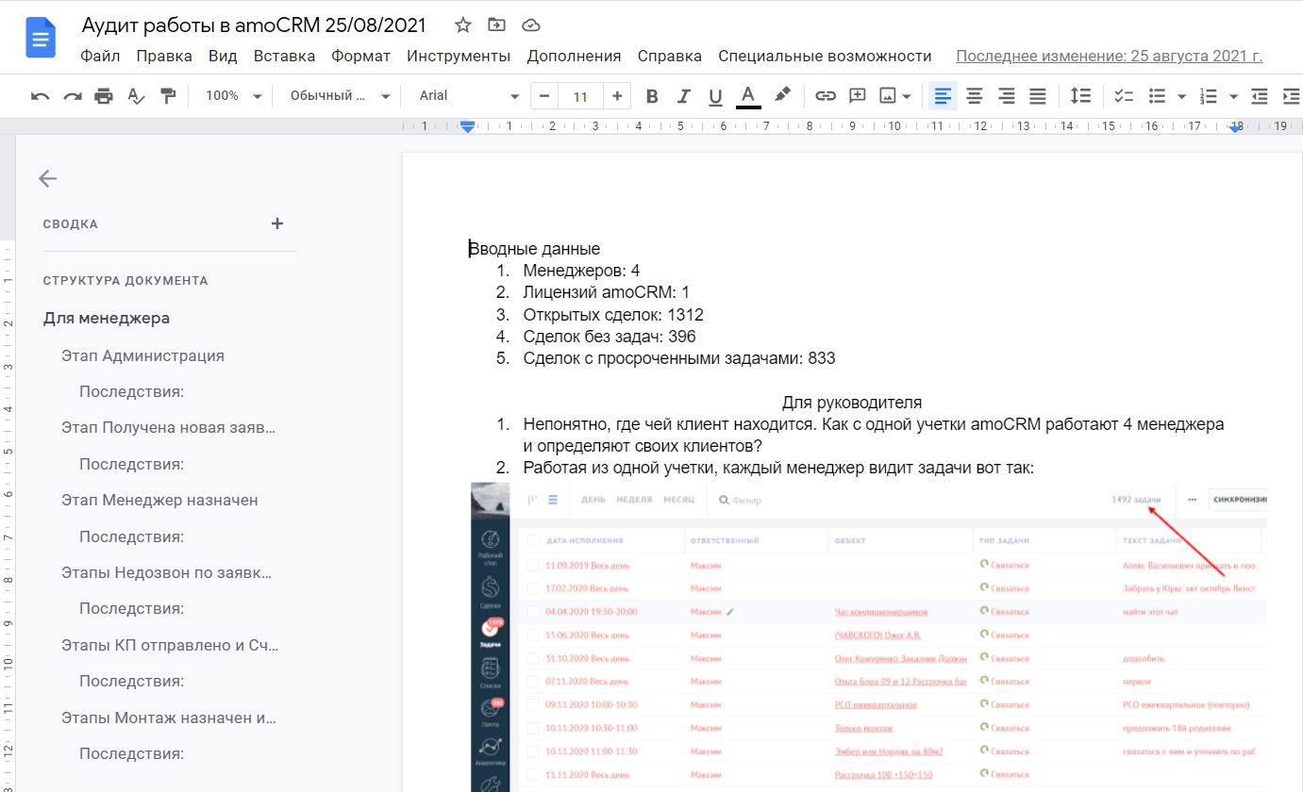The width and height of the screenshot is (1303, 792).
Task: Jump to Этап Администрация in outline
Action: point(142,355)
